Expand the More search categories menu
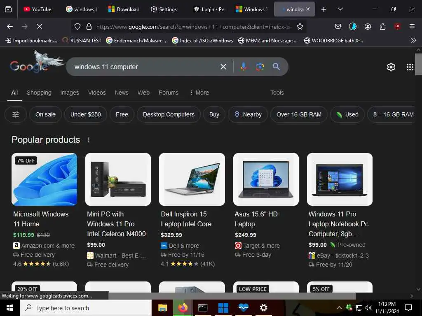The height and width of the screenshot is (316, 422). point(199,93)
